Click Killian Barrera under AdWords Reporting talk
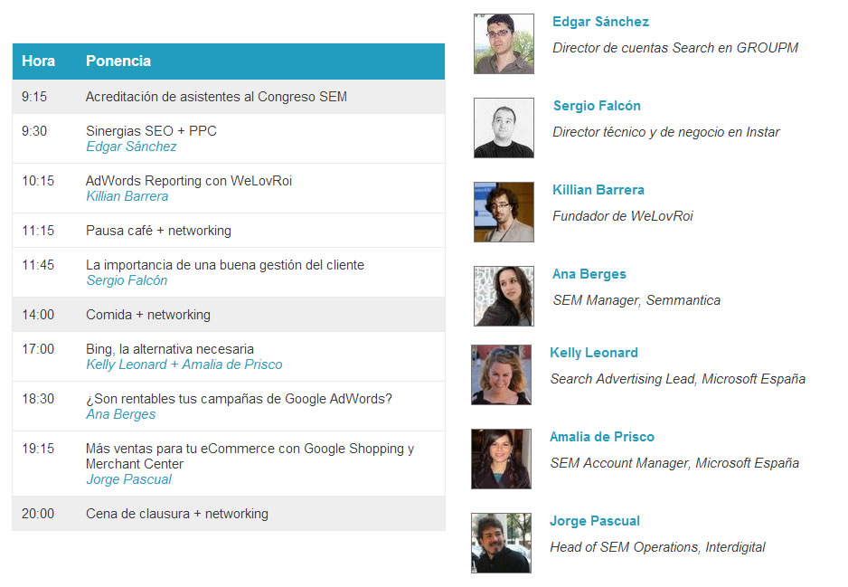The height and width of the screenshot is (587, 848). [127, 196]
